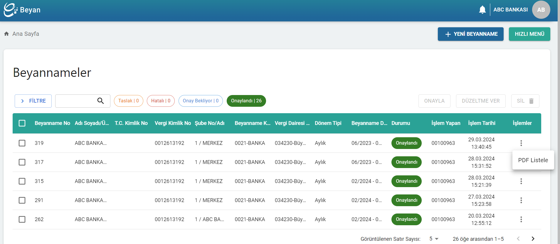Click the home icon beside Ana Sayfa
This screenshot has height=244, width=560.
point(6,34)
